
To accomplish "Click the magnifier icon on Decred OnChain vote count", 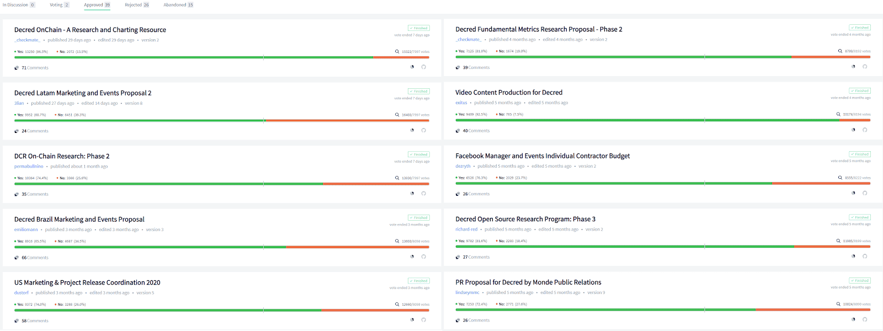I will tap(397, 52).
